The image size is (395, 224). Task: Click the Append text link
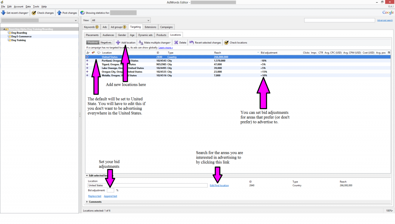coord(110,196)
